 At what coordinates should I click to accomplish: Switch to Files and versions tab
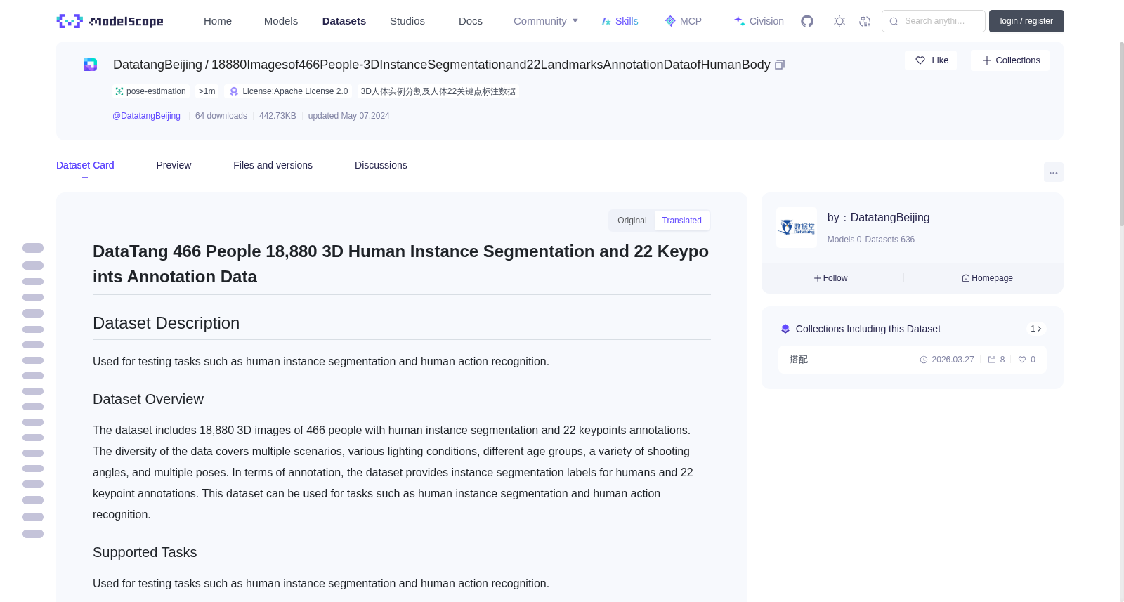click(273, 165)
